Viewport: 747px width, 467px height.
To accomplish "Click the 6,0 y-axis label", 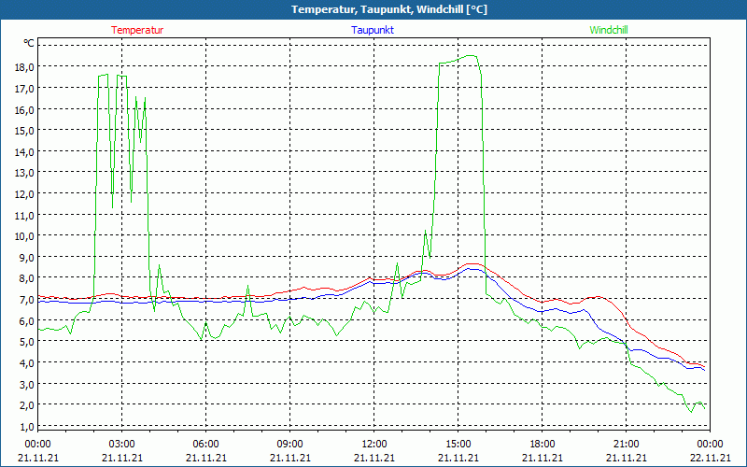I will [26, 321].
